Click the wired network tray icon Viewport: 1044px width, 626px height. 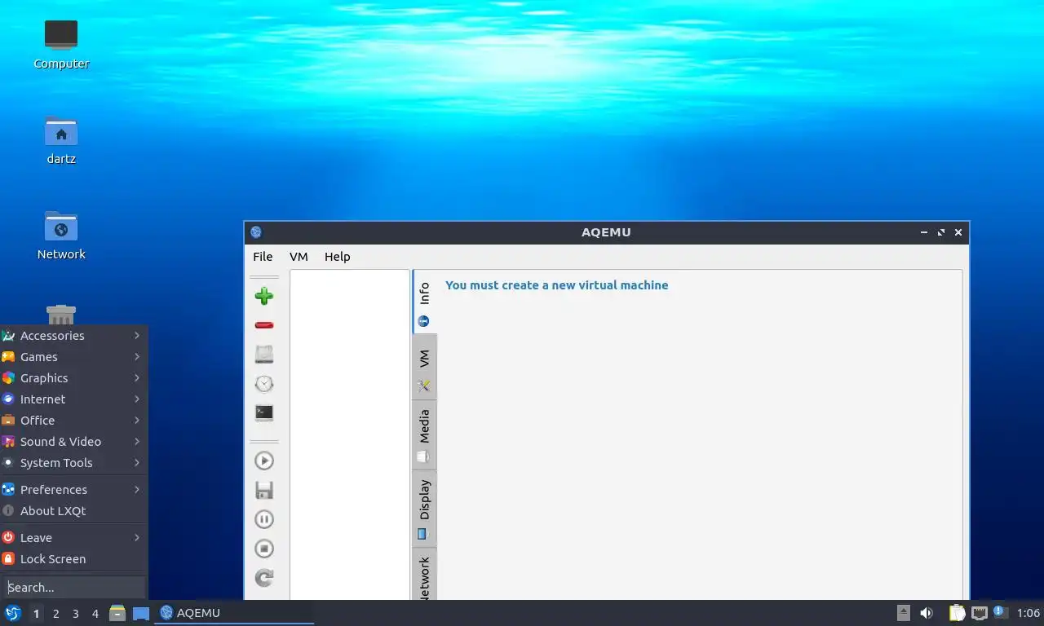pyautogui.click(x=980, y=613)
